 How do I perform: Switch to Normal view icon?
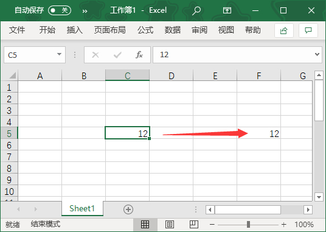pos(145,224)
